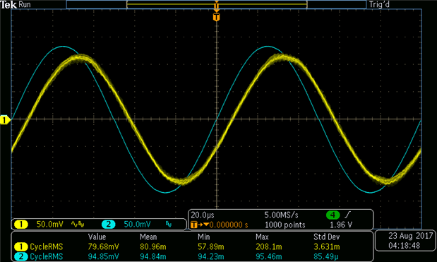Click the Value column header

click(x=97, y=237)
